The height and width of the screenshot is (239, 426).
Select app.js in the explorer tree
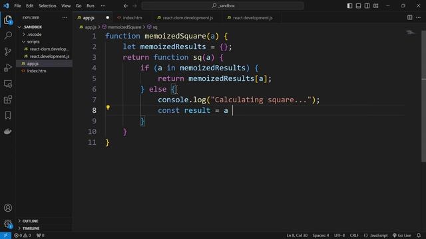(44, 64)
